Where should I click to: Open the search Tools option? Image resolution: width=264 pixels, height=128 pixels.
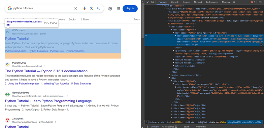pos(137,19)
